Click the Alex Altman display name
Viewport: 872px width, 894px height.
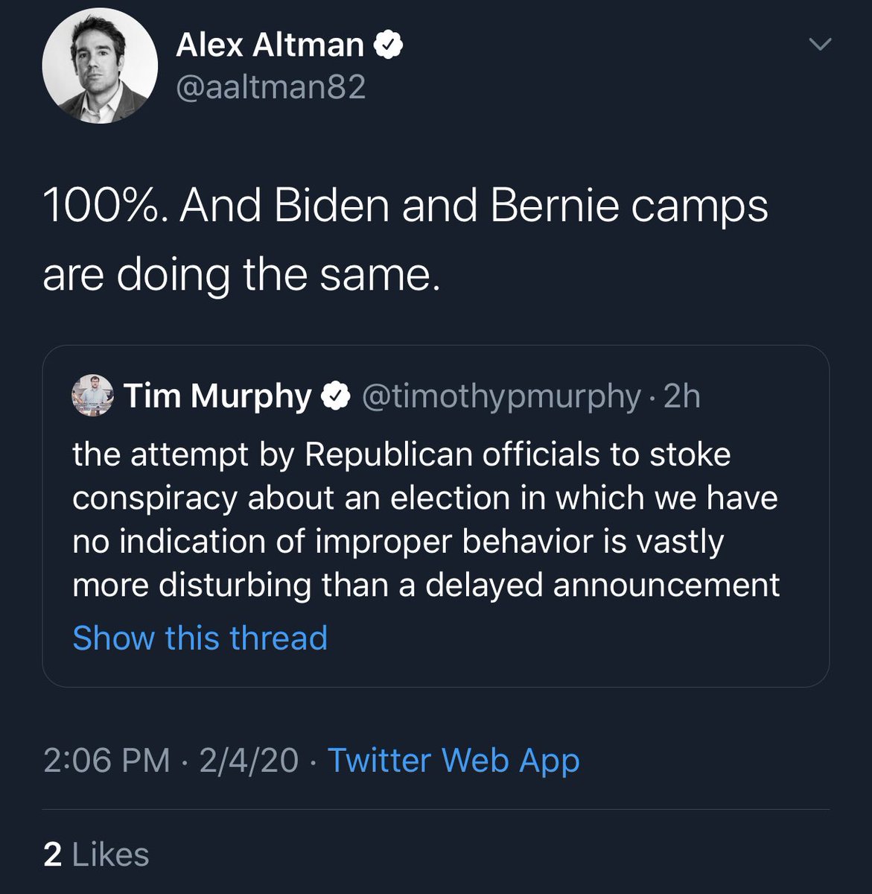[x=270, y=46]
